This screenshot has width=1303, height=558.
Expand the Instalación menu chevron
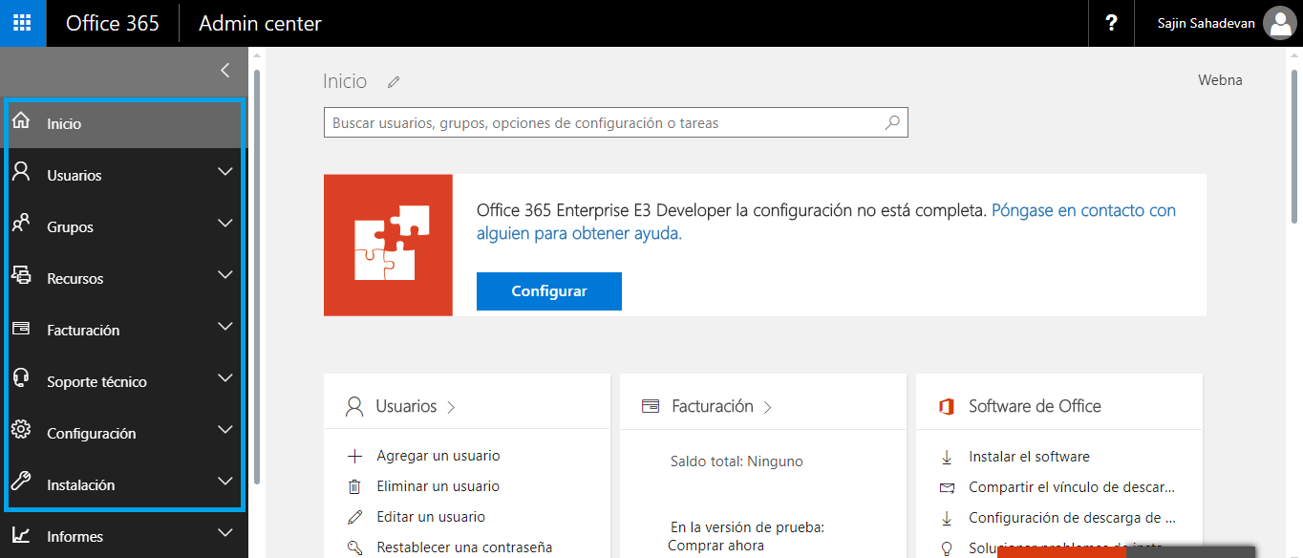coord(225,482)
